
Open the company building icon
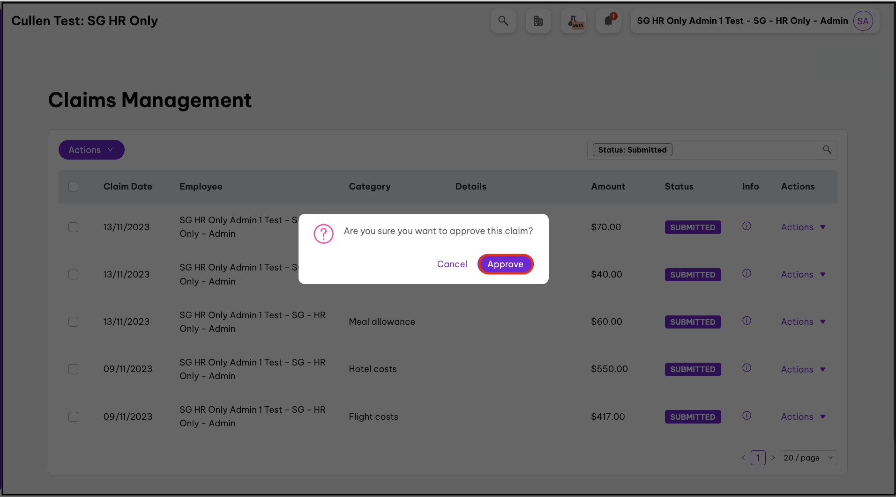pos(538,21)
